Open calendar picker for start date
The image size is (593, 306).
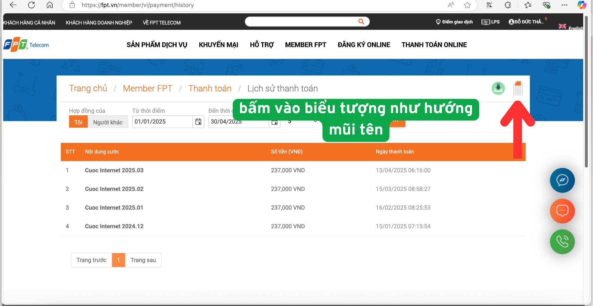pos(198,122)
